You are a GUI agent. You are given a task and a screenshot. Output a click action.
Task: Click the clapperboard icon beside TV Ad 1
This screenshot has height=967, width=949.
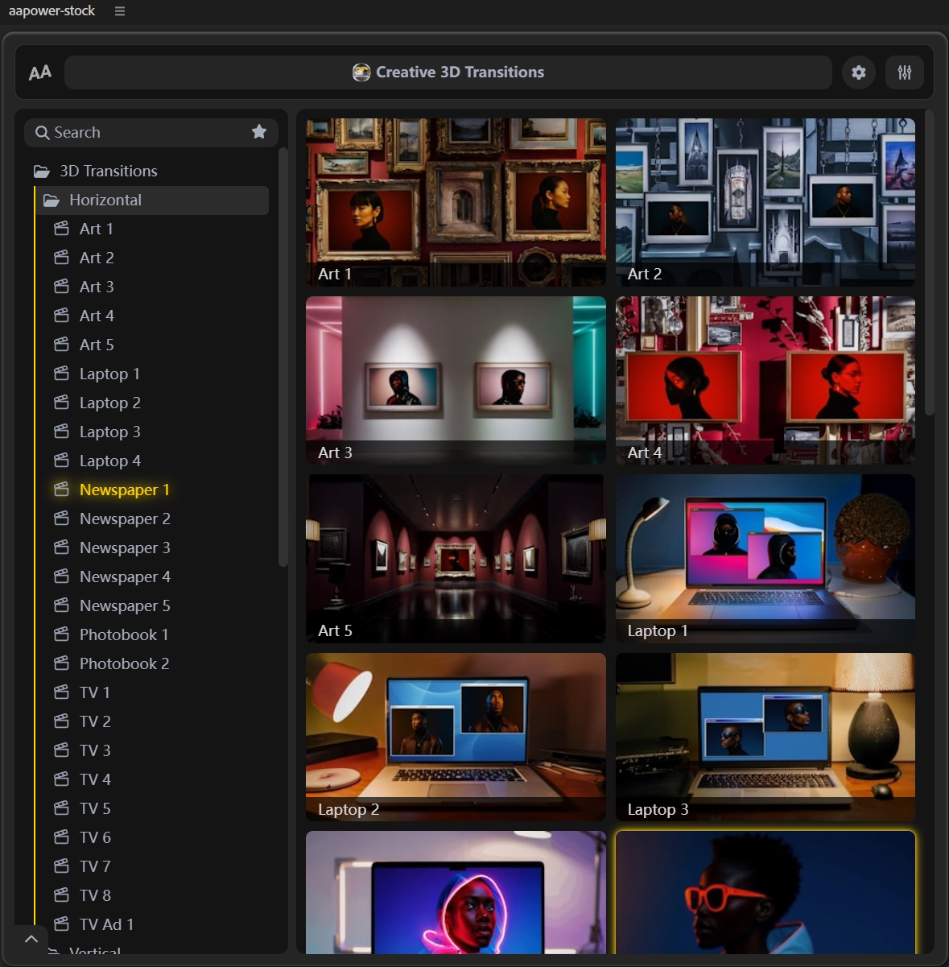(x=61, y=924)
